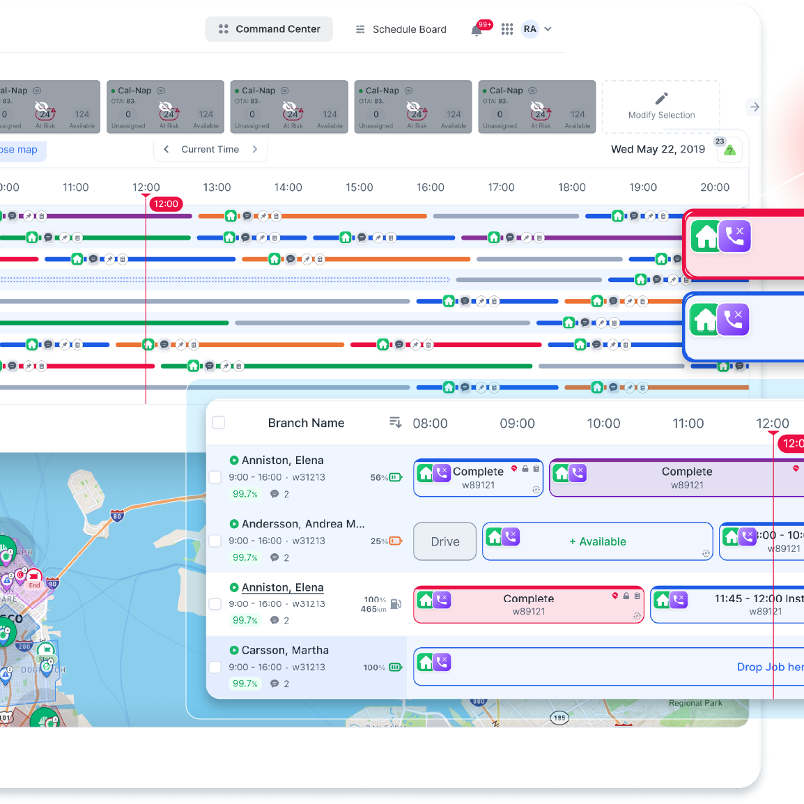Click the phone icon in the + Available card
804x804 pixels.
point(511,537)
